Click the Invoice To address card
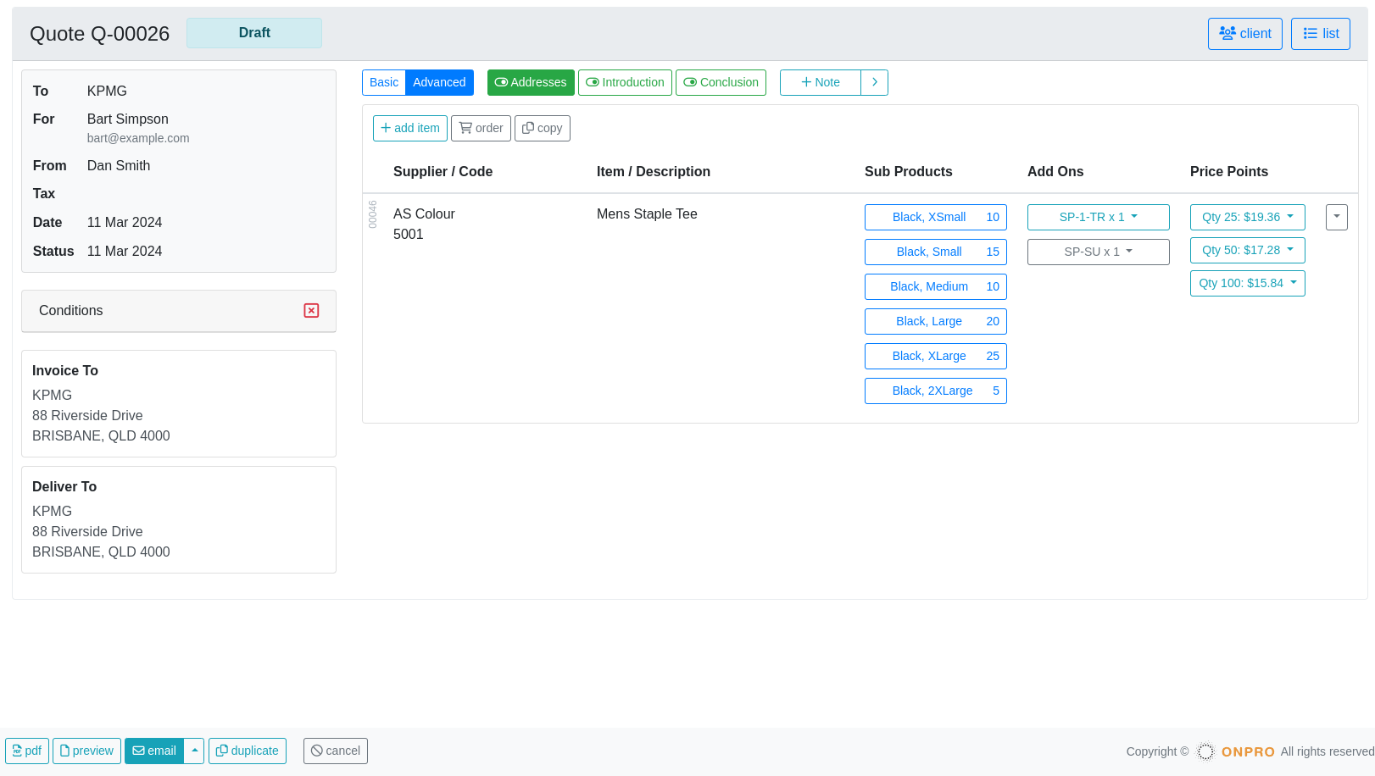Screen dimensions: 1375x776 pos(179,403)
